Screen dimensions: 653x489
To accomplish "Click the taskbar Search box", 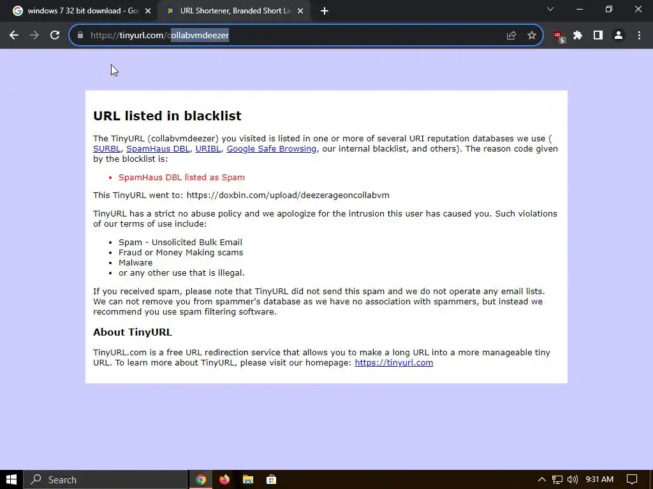I will (x=105, y=479).
